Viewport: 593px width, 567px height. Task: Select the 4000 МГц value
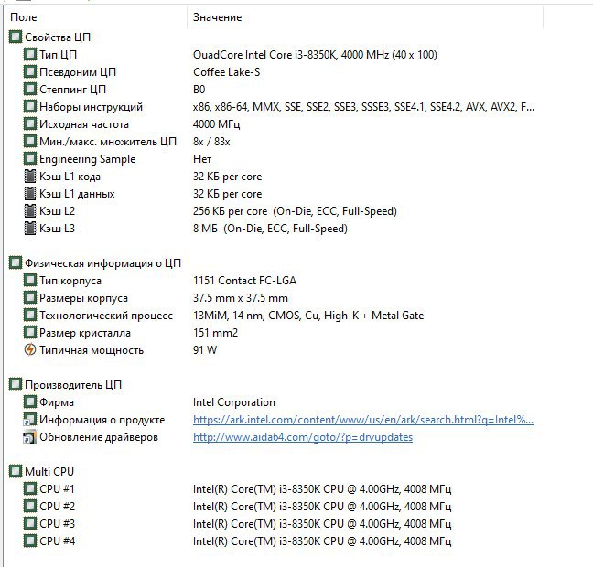216,124
